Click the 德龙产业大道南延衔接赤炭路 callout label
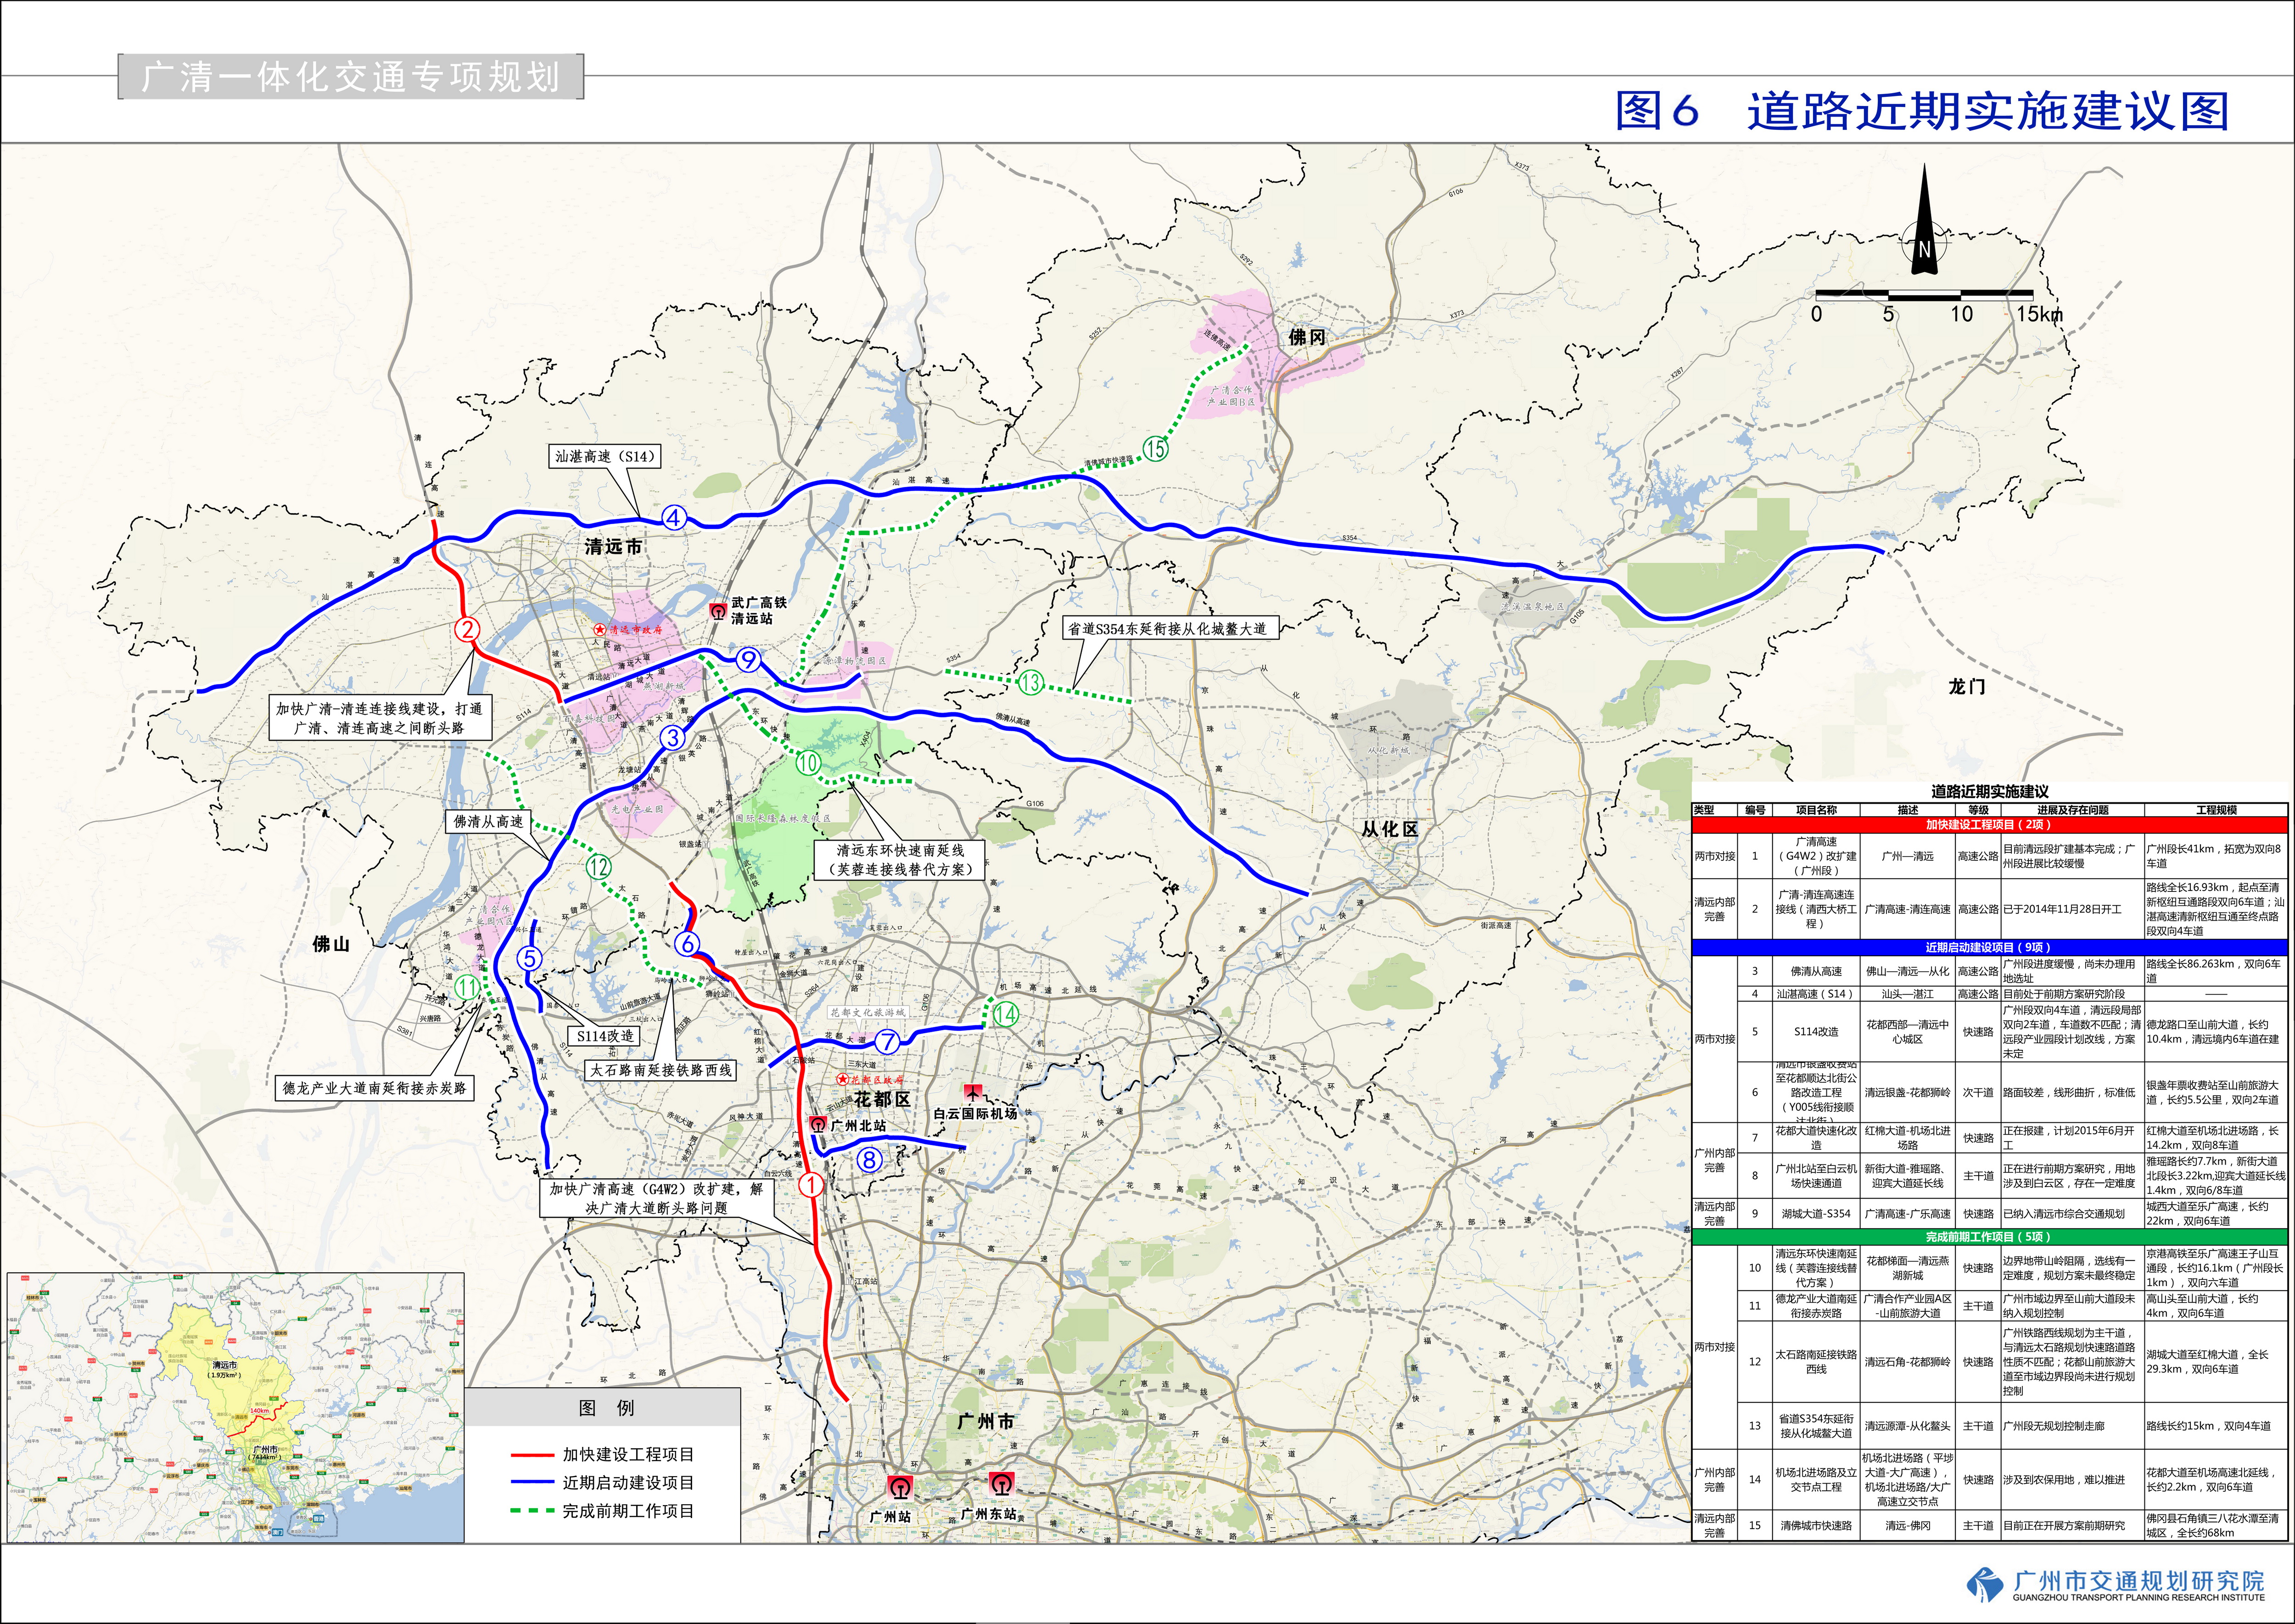 [374, 1088]
